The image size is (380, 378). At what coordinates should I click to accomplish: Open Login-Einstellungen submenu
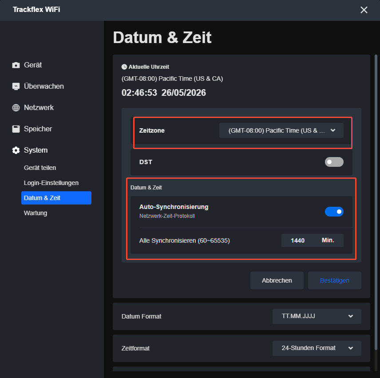point(51,183)
